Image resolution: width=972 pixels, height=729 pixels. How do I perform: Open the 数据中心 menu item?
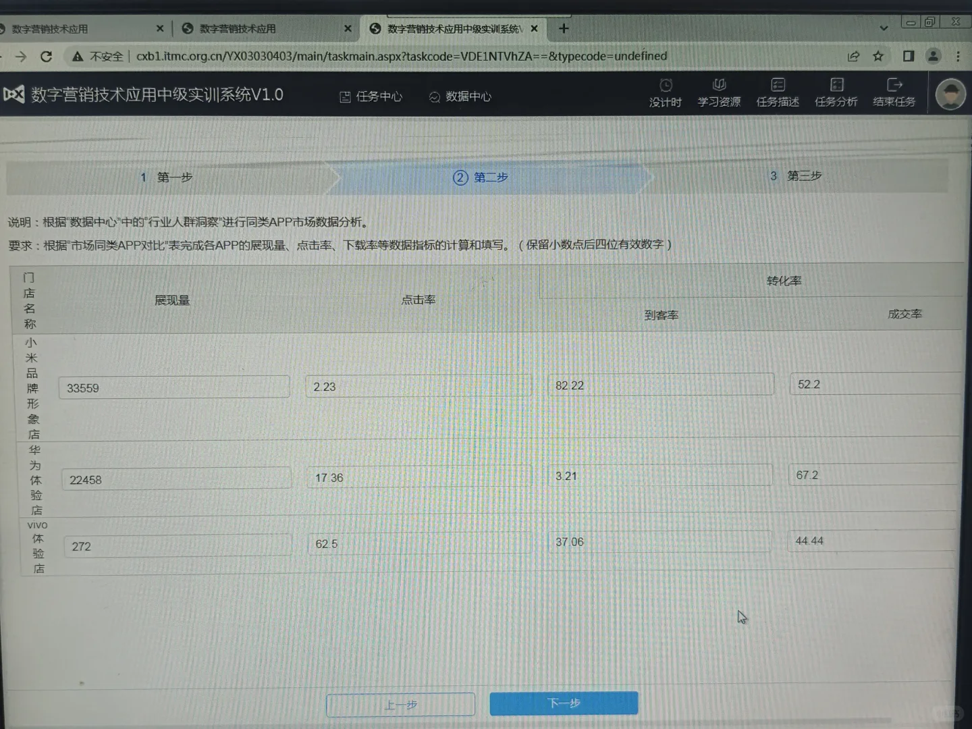click(460, 97)
